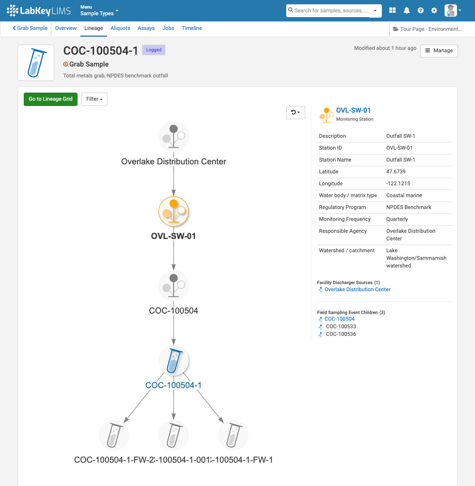475x486 pixels.
Task: Click the search magnifier icon
Action: [291, 10]
